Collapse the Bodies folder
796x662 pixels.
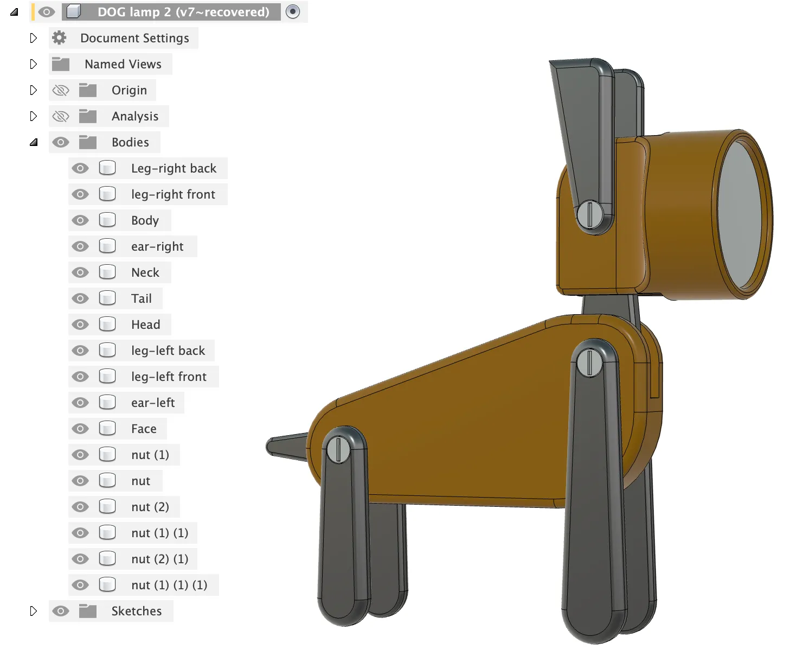tap(34, 142)
